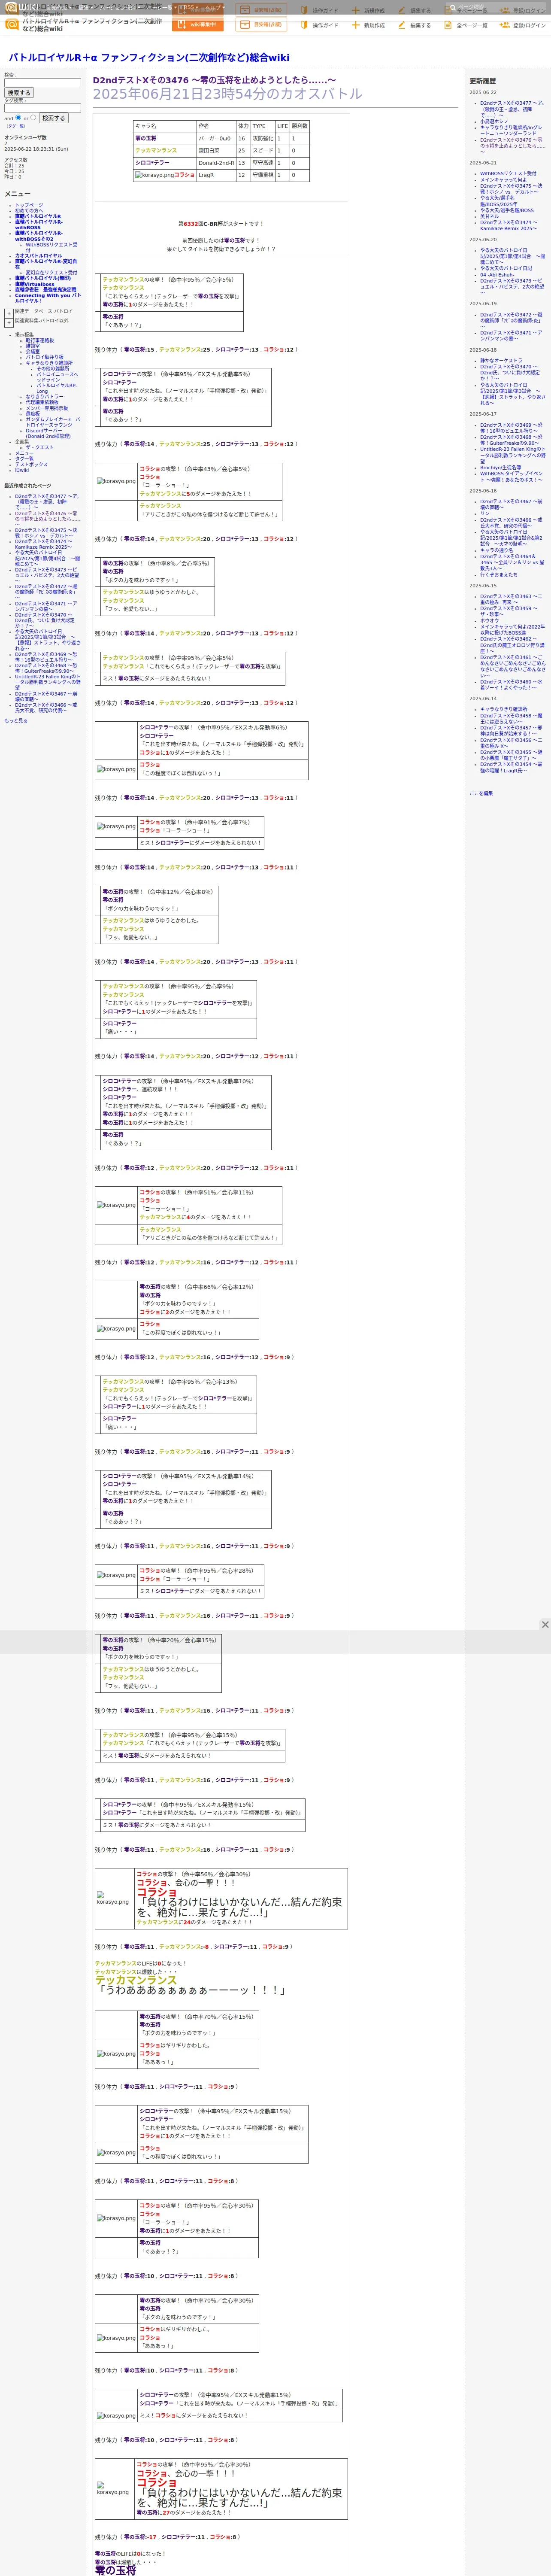
Task: Open the 代理編集依頼板 link
Action: point(42,402)
